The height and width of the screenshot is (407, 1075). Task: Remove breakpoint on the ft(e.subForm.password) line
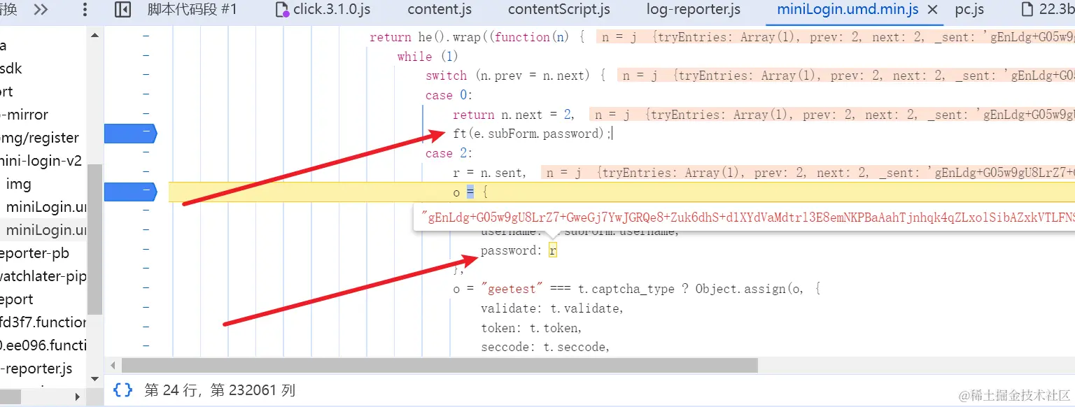pos(130,133)
